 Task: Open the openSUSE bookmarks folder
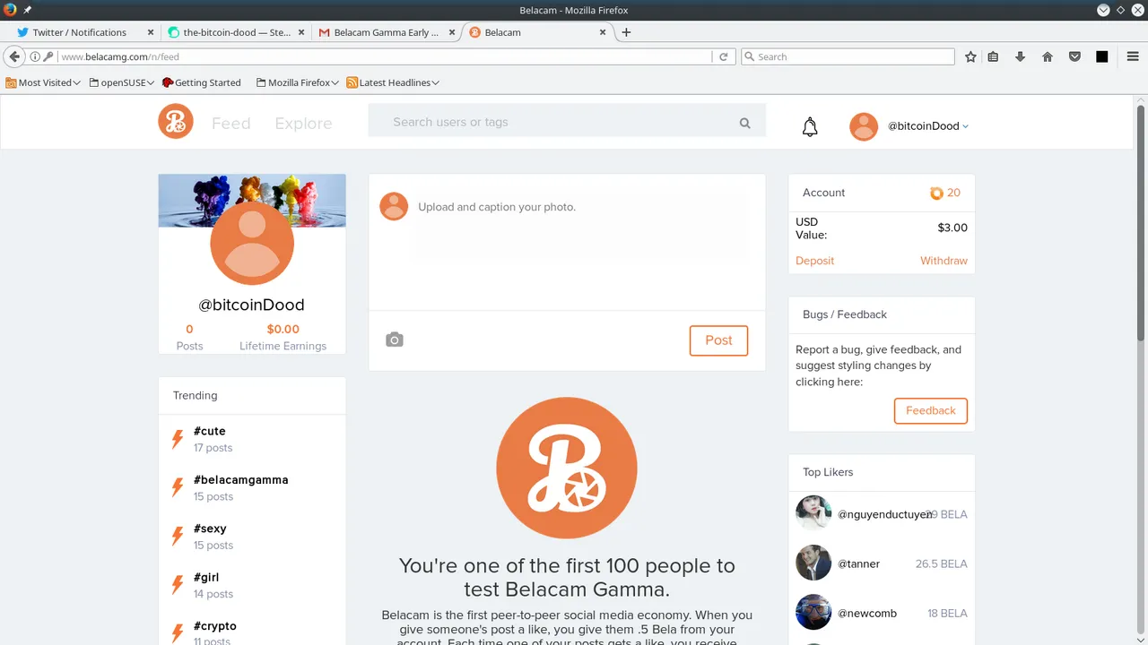(121, 82)
